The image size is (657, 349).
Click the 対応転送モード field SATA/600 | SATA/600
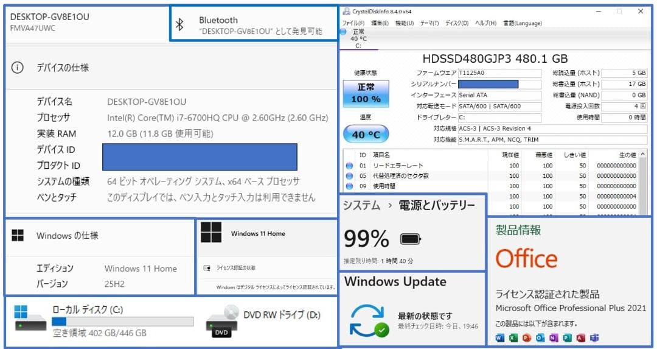point(499,107)
